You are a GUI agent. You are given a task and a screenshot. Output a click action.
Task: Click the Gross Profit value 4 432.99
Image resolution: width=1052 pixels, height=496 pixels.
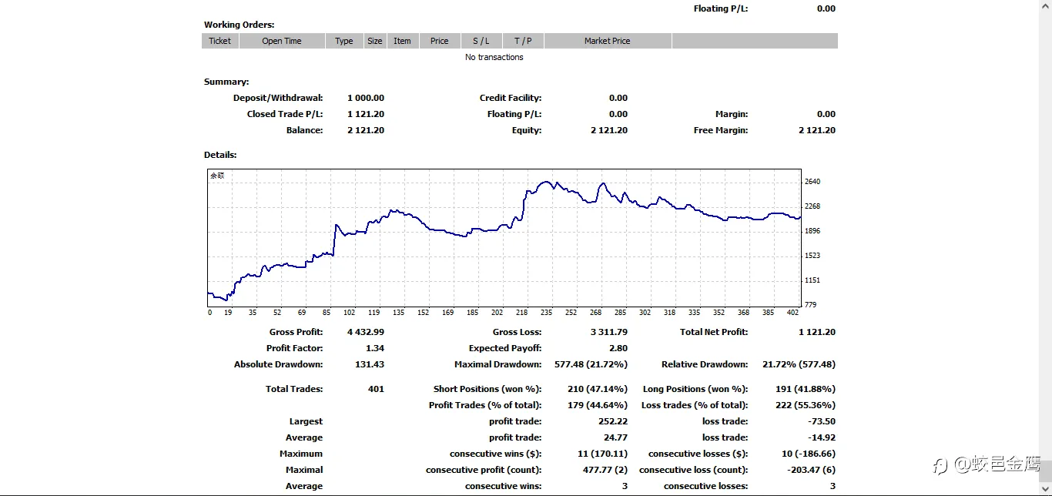tap(366, 332)
